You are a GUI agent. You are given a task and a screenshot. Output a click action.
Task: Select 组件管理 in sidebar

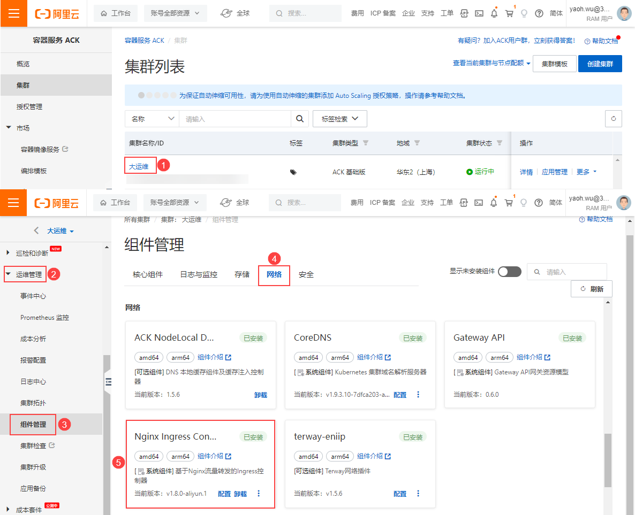coord(33,424)
